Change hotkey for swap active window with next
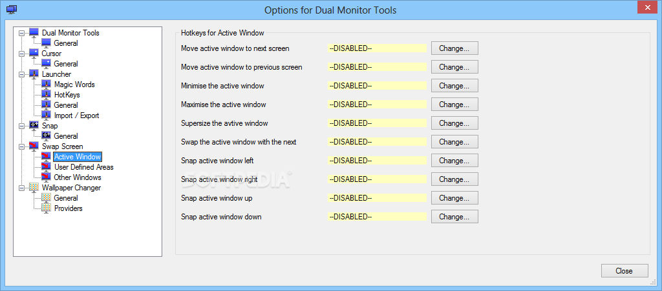This screenshot has height=291, width=662. (x=454, y=142)
